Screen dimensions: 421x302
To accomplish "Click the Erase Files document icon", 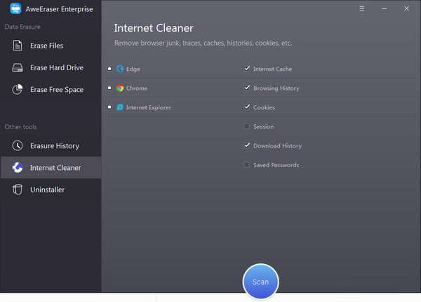I will (x=18, y=46).
